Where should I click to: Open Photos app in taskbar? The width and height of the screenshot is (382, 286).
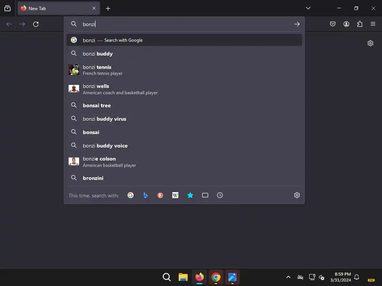click(x=232, y=277)
